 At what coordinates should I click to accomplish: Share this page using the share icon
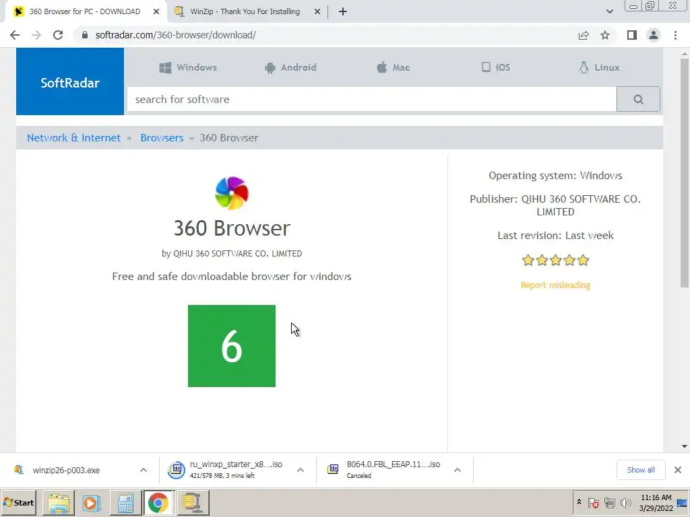(584, 35)
